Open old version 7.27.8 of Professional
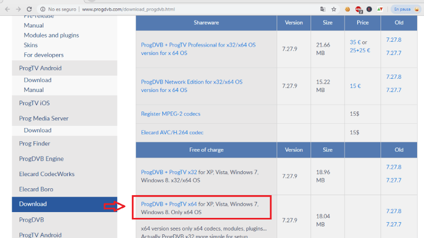This screenshot has height=238, width=424. (394, 40)
